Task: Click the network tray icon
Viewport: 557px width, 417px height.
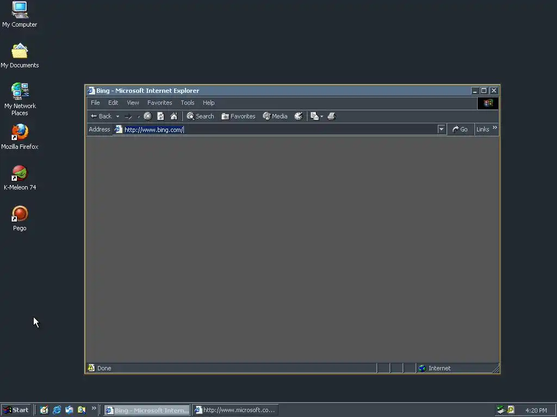Action: 501,410
